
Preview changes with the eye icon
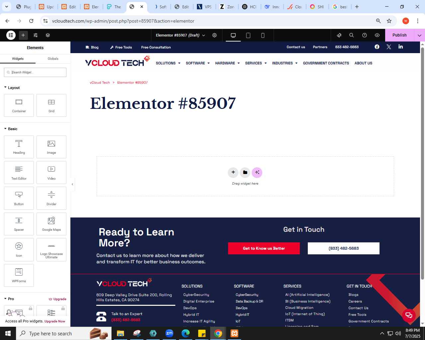tap(377, 35)
